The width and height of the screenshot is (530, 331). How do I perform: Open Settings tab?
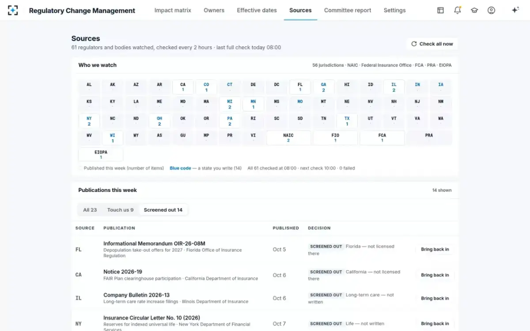click(394, 10)
